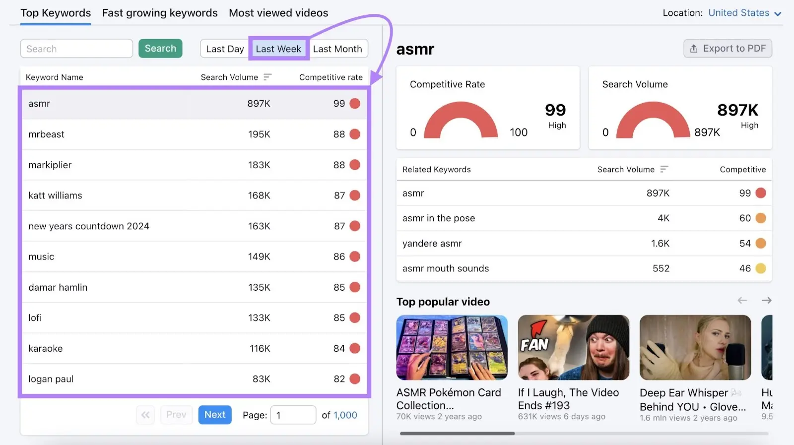Focus the keyword Search input field
The image size is (794, 445).
click(76, 49)
